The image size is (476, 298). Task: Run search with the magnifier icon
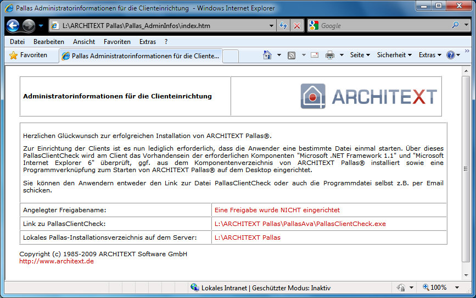coord(455,25)
